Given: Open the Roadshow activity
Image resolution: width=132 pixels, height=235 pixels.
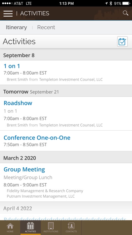Looking at the screenshot, I should tap(66, 113).
